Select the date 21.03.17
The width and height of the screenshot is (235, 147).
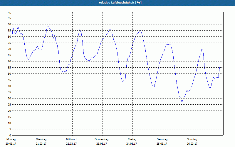click(x=41, y=144)
